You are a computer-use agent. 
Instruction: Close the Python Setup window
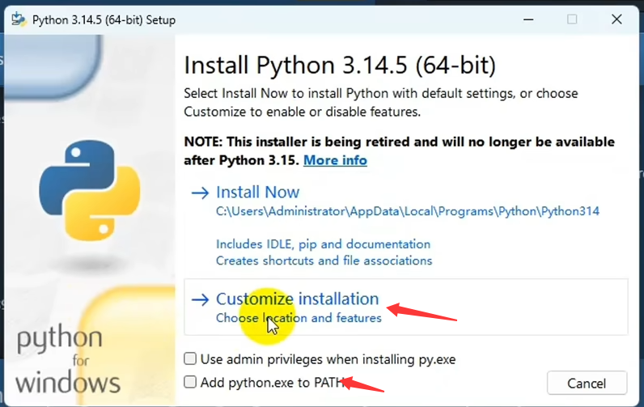pos(616,19)
